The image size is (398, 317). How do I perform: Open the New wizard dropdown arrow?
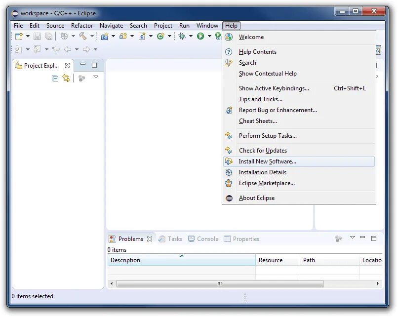click(x=28, y=37)
